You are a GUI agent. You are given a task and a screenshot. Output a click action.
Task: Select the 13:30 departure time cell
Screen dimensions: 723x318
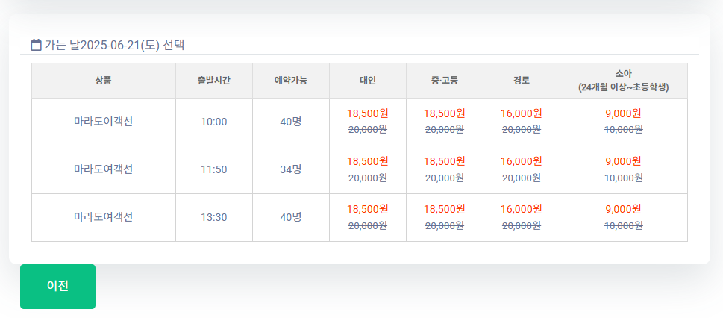(x=214, y=217)
